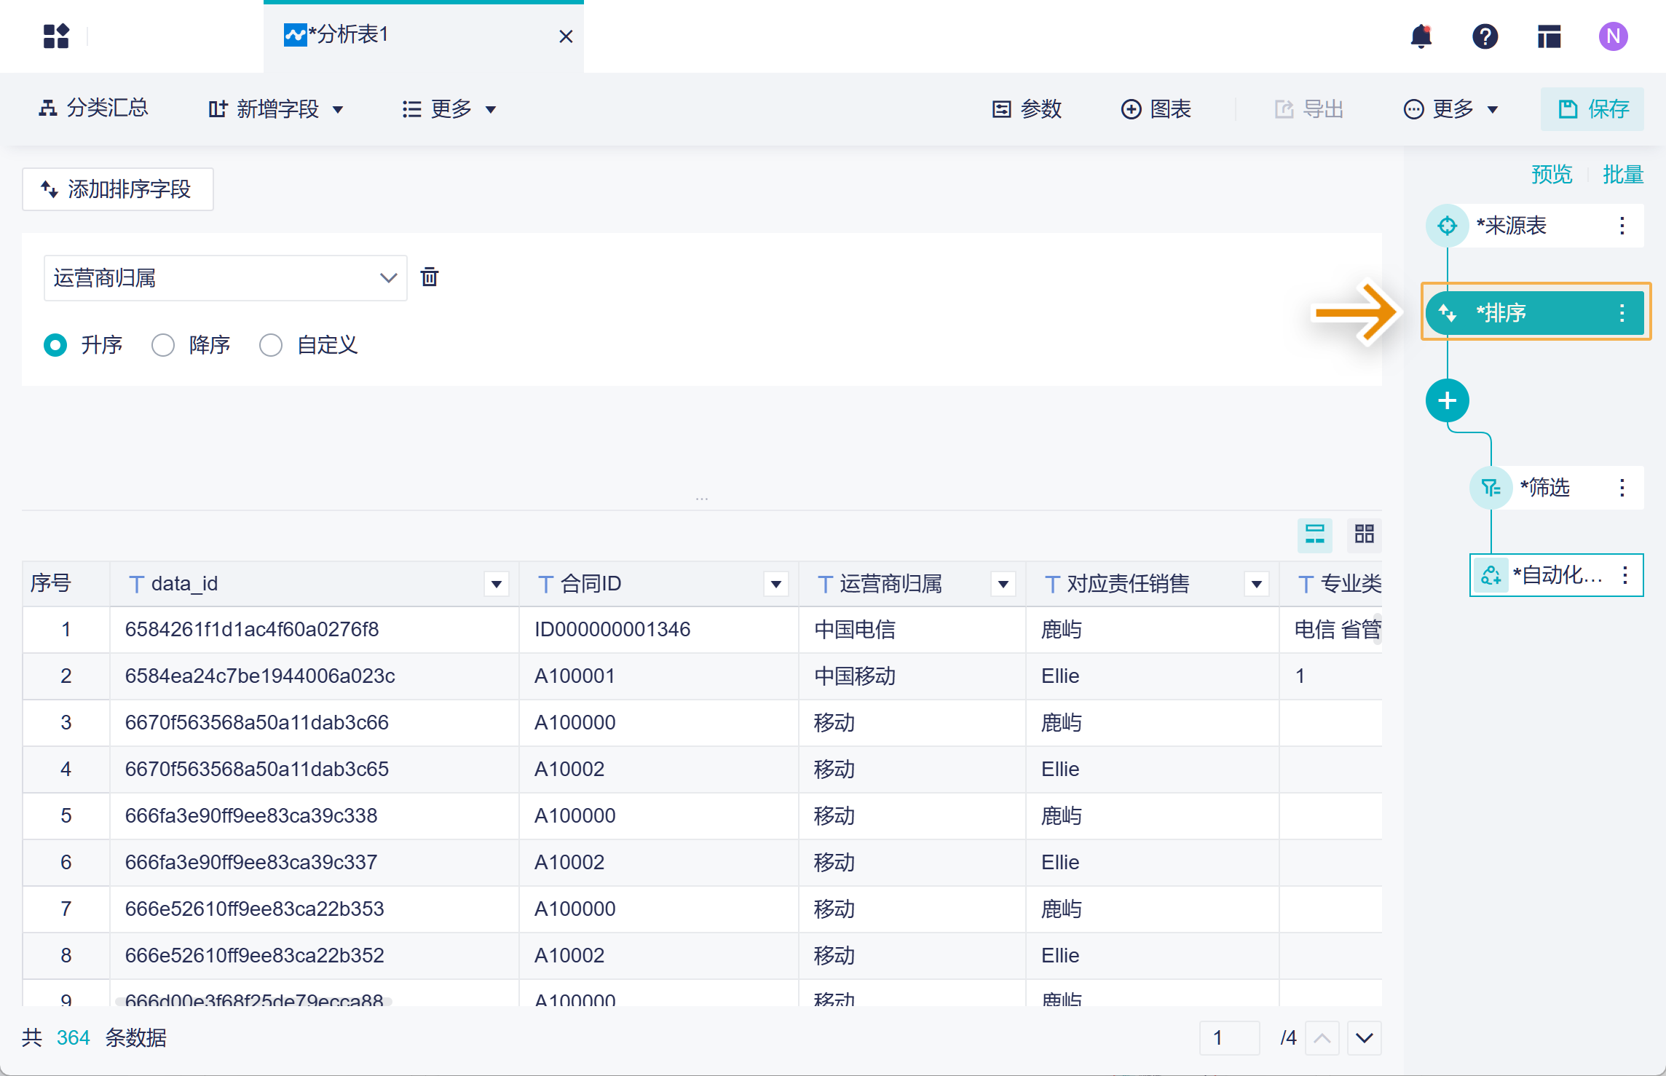Expand the 运营商归属 sort field dropdown

(225, 277)
